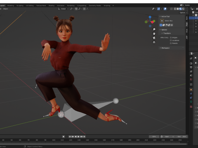
Task: Jump to the timeline end frame
Action: 84,136
